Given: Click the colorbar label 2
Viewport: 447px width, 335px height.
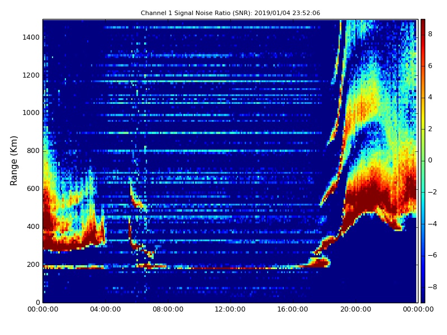Looking at the screenshot, I should pos(430,129).
